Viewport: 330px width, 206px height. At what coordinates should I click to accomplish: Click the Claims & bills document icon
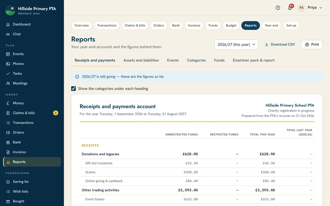[8, 113]
